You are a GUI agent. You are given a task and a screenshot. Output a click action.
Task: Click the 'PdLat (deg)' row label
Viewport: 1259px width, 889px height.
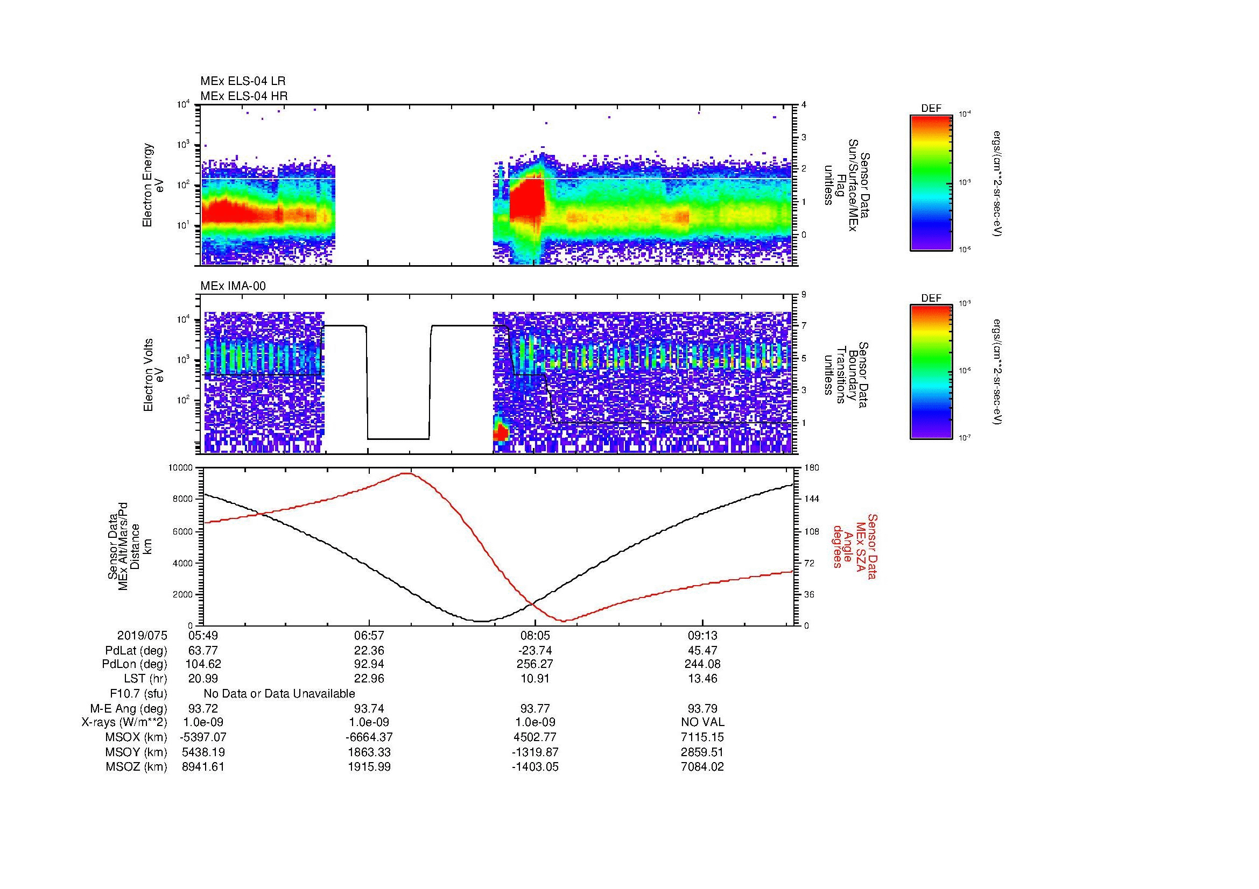point(136,651)
